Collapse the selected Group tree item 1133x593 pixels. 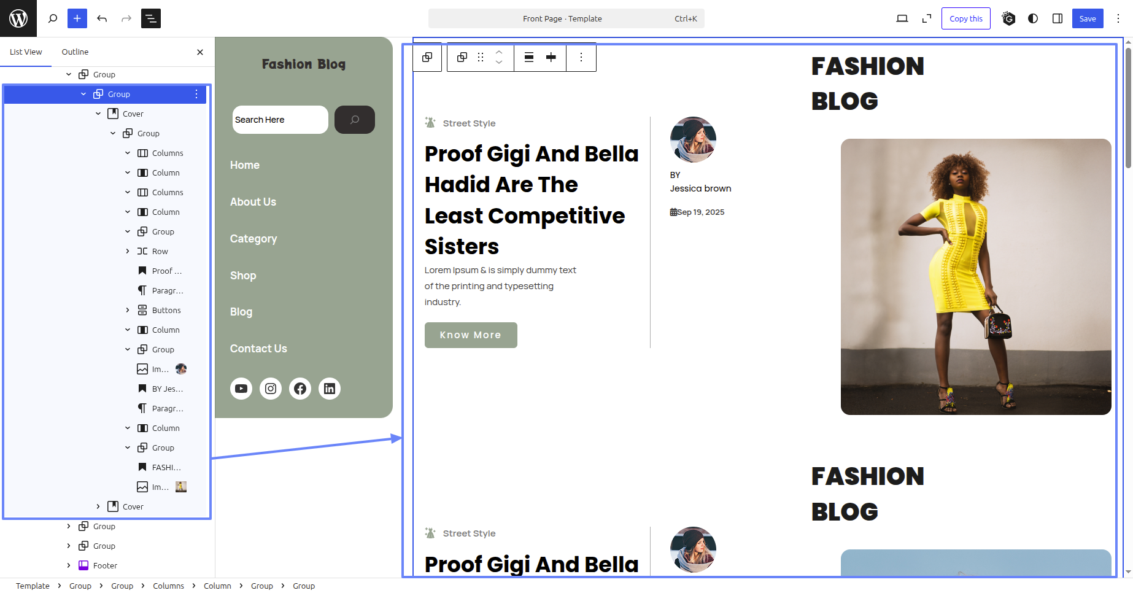83,94
